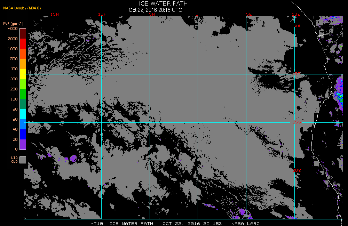Click the 2000 legend value
Screen dimensions: 348x226
(x=13, y=39)
